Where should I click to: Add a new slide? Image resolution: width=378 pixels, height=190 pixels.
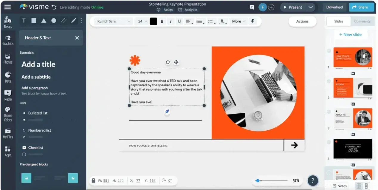click(350, 34)
